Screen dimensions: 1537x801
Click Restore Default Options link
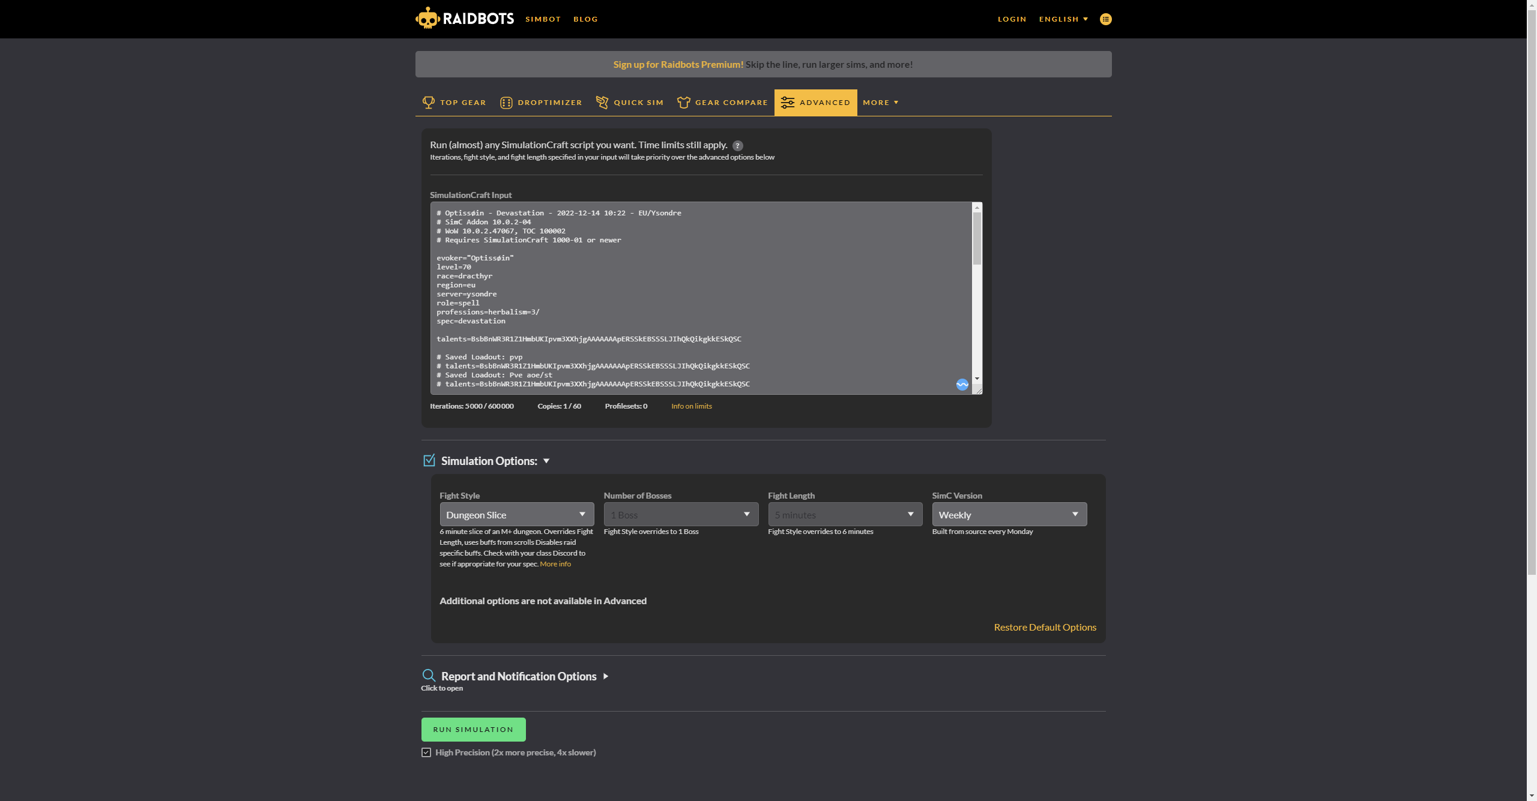[x=1045, y=627]
